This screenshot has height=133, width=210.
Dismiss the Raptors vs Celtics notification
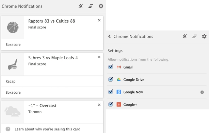point(99,20)
